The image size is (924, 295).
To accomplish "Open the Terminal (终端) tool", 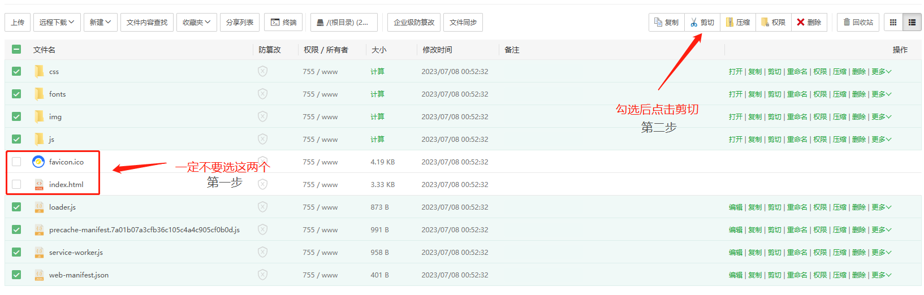I will [283, 23].
